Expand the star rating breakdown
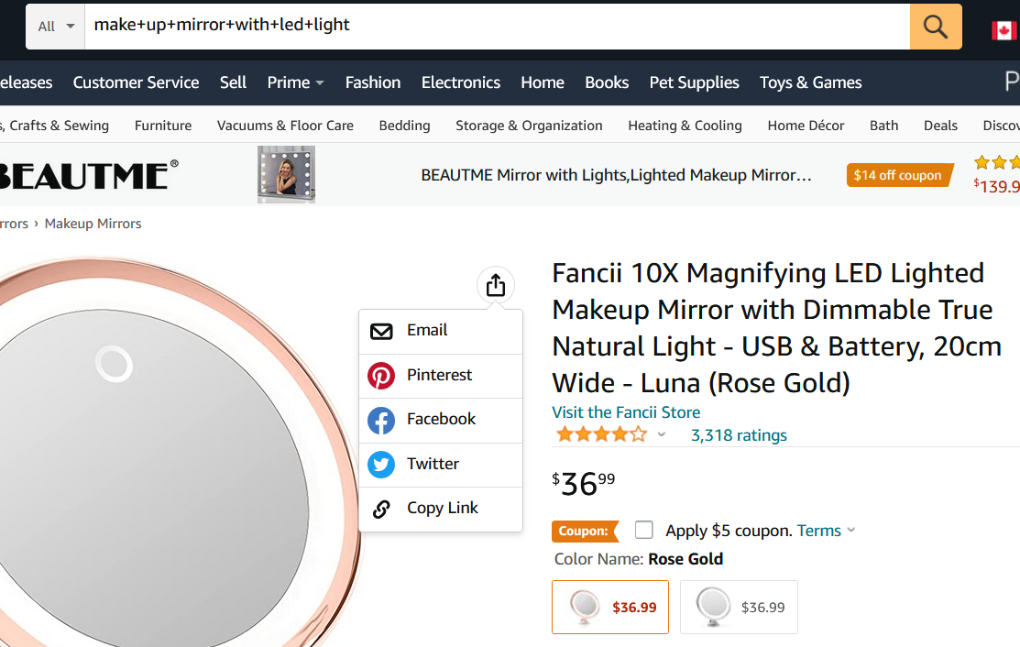Image resolution: width=1020 pixels, height=647 pixels. tap(662, 433)
